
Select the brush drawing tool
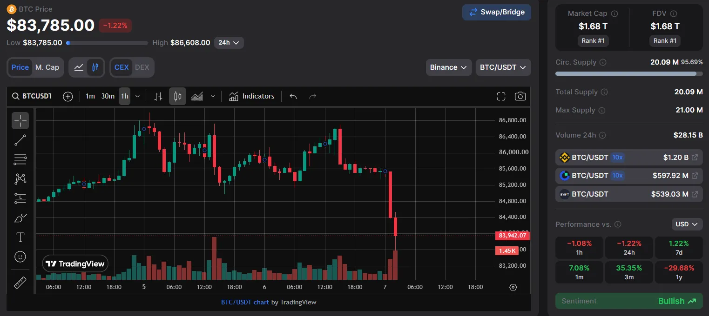pyautogui.click(x=20, y=218)
